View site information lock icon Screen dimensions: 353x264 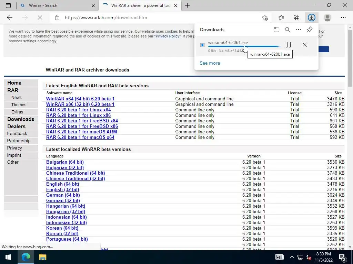[x=57, y=18]
